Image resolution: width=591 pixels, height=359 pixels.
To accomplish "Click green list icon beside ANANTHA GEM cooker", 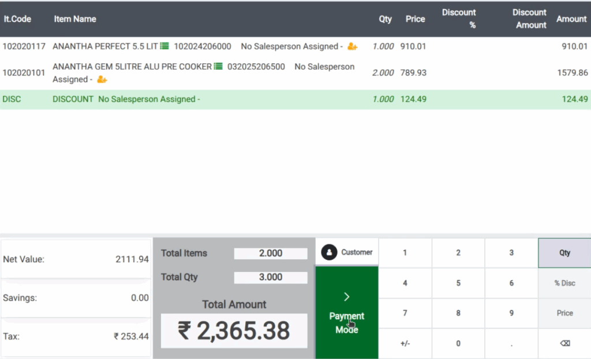I will pos(218,66).
